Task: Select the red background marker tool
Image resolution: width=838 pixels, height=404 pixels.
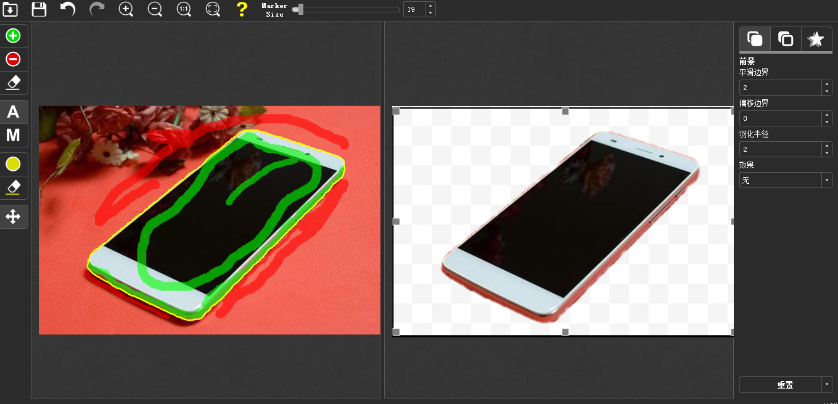Action: coord(13,59)
